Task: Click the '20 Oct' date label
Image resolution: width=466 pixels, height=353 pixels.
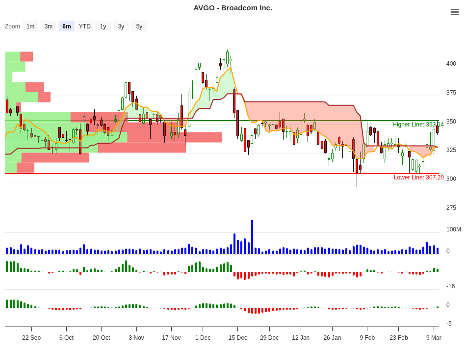Action: click(102, 337)
